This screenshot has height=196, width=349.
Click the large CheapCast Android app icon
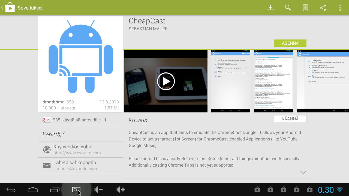click(81, 56)
